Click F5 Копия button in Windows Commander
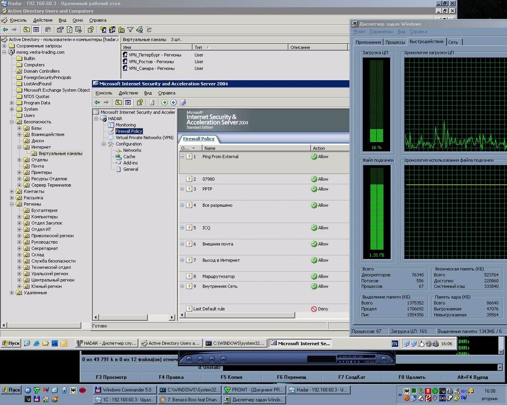This screenshot has width=507, height=405. 232,377
